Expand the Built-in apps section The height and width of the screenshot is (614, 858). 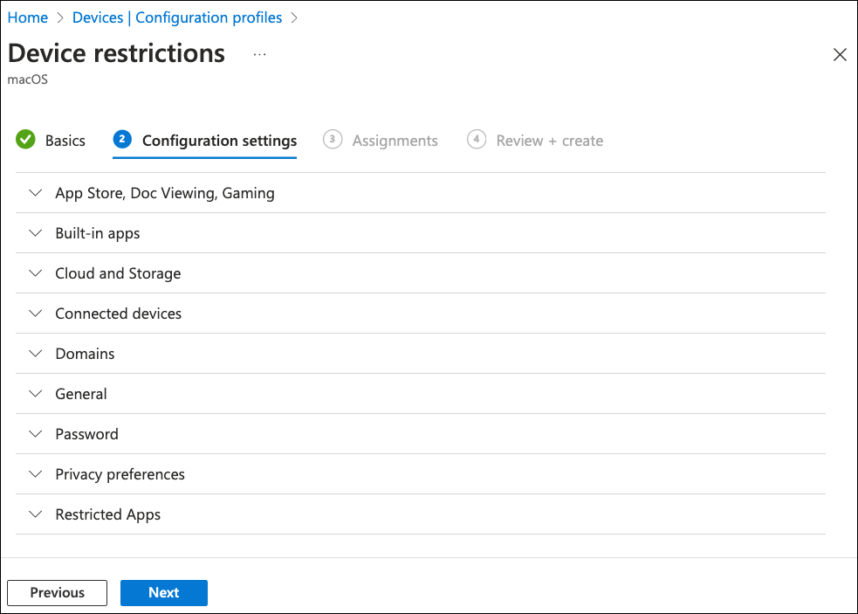point(97,233)
